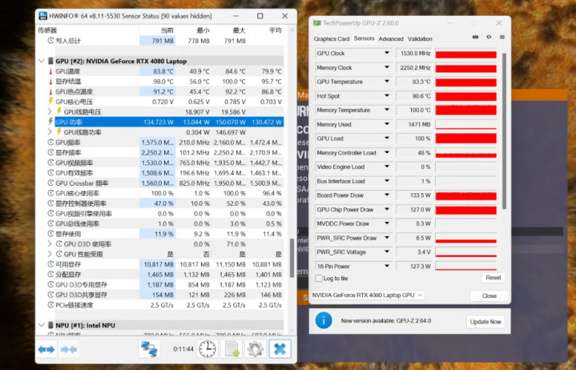576x370 pixels.
Task: Expand the GPU线路功率 row
Action: [x=50, y=132]
